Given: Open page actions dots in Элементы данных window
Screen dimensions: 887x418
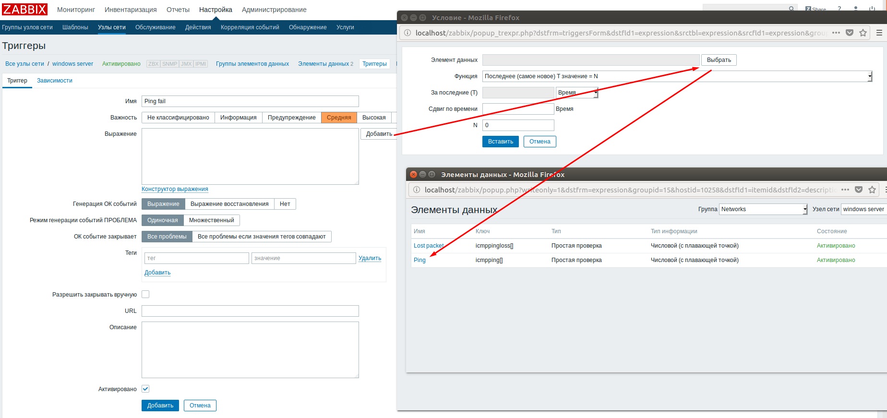Looking at the screenshot, I should tap(845, 190).
